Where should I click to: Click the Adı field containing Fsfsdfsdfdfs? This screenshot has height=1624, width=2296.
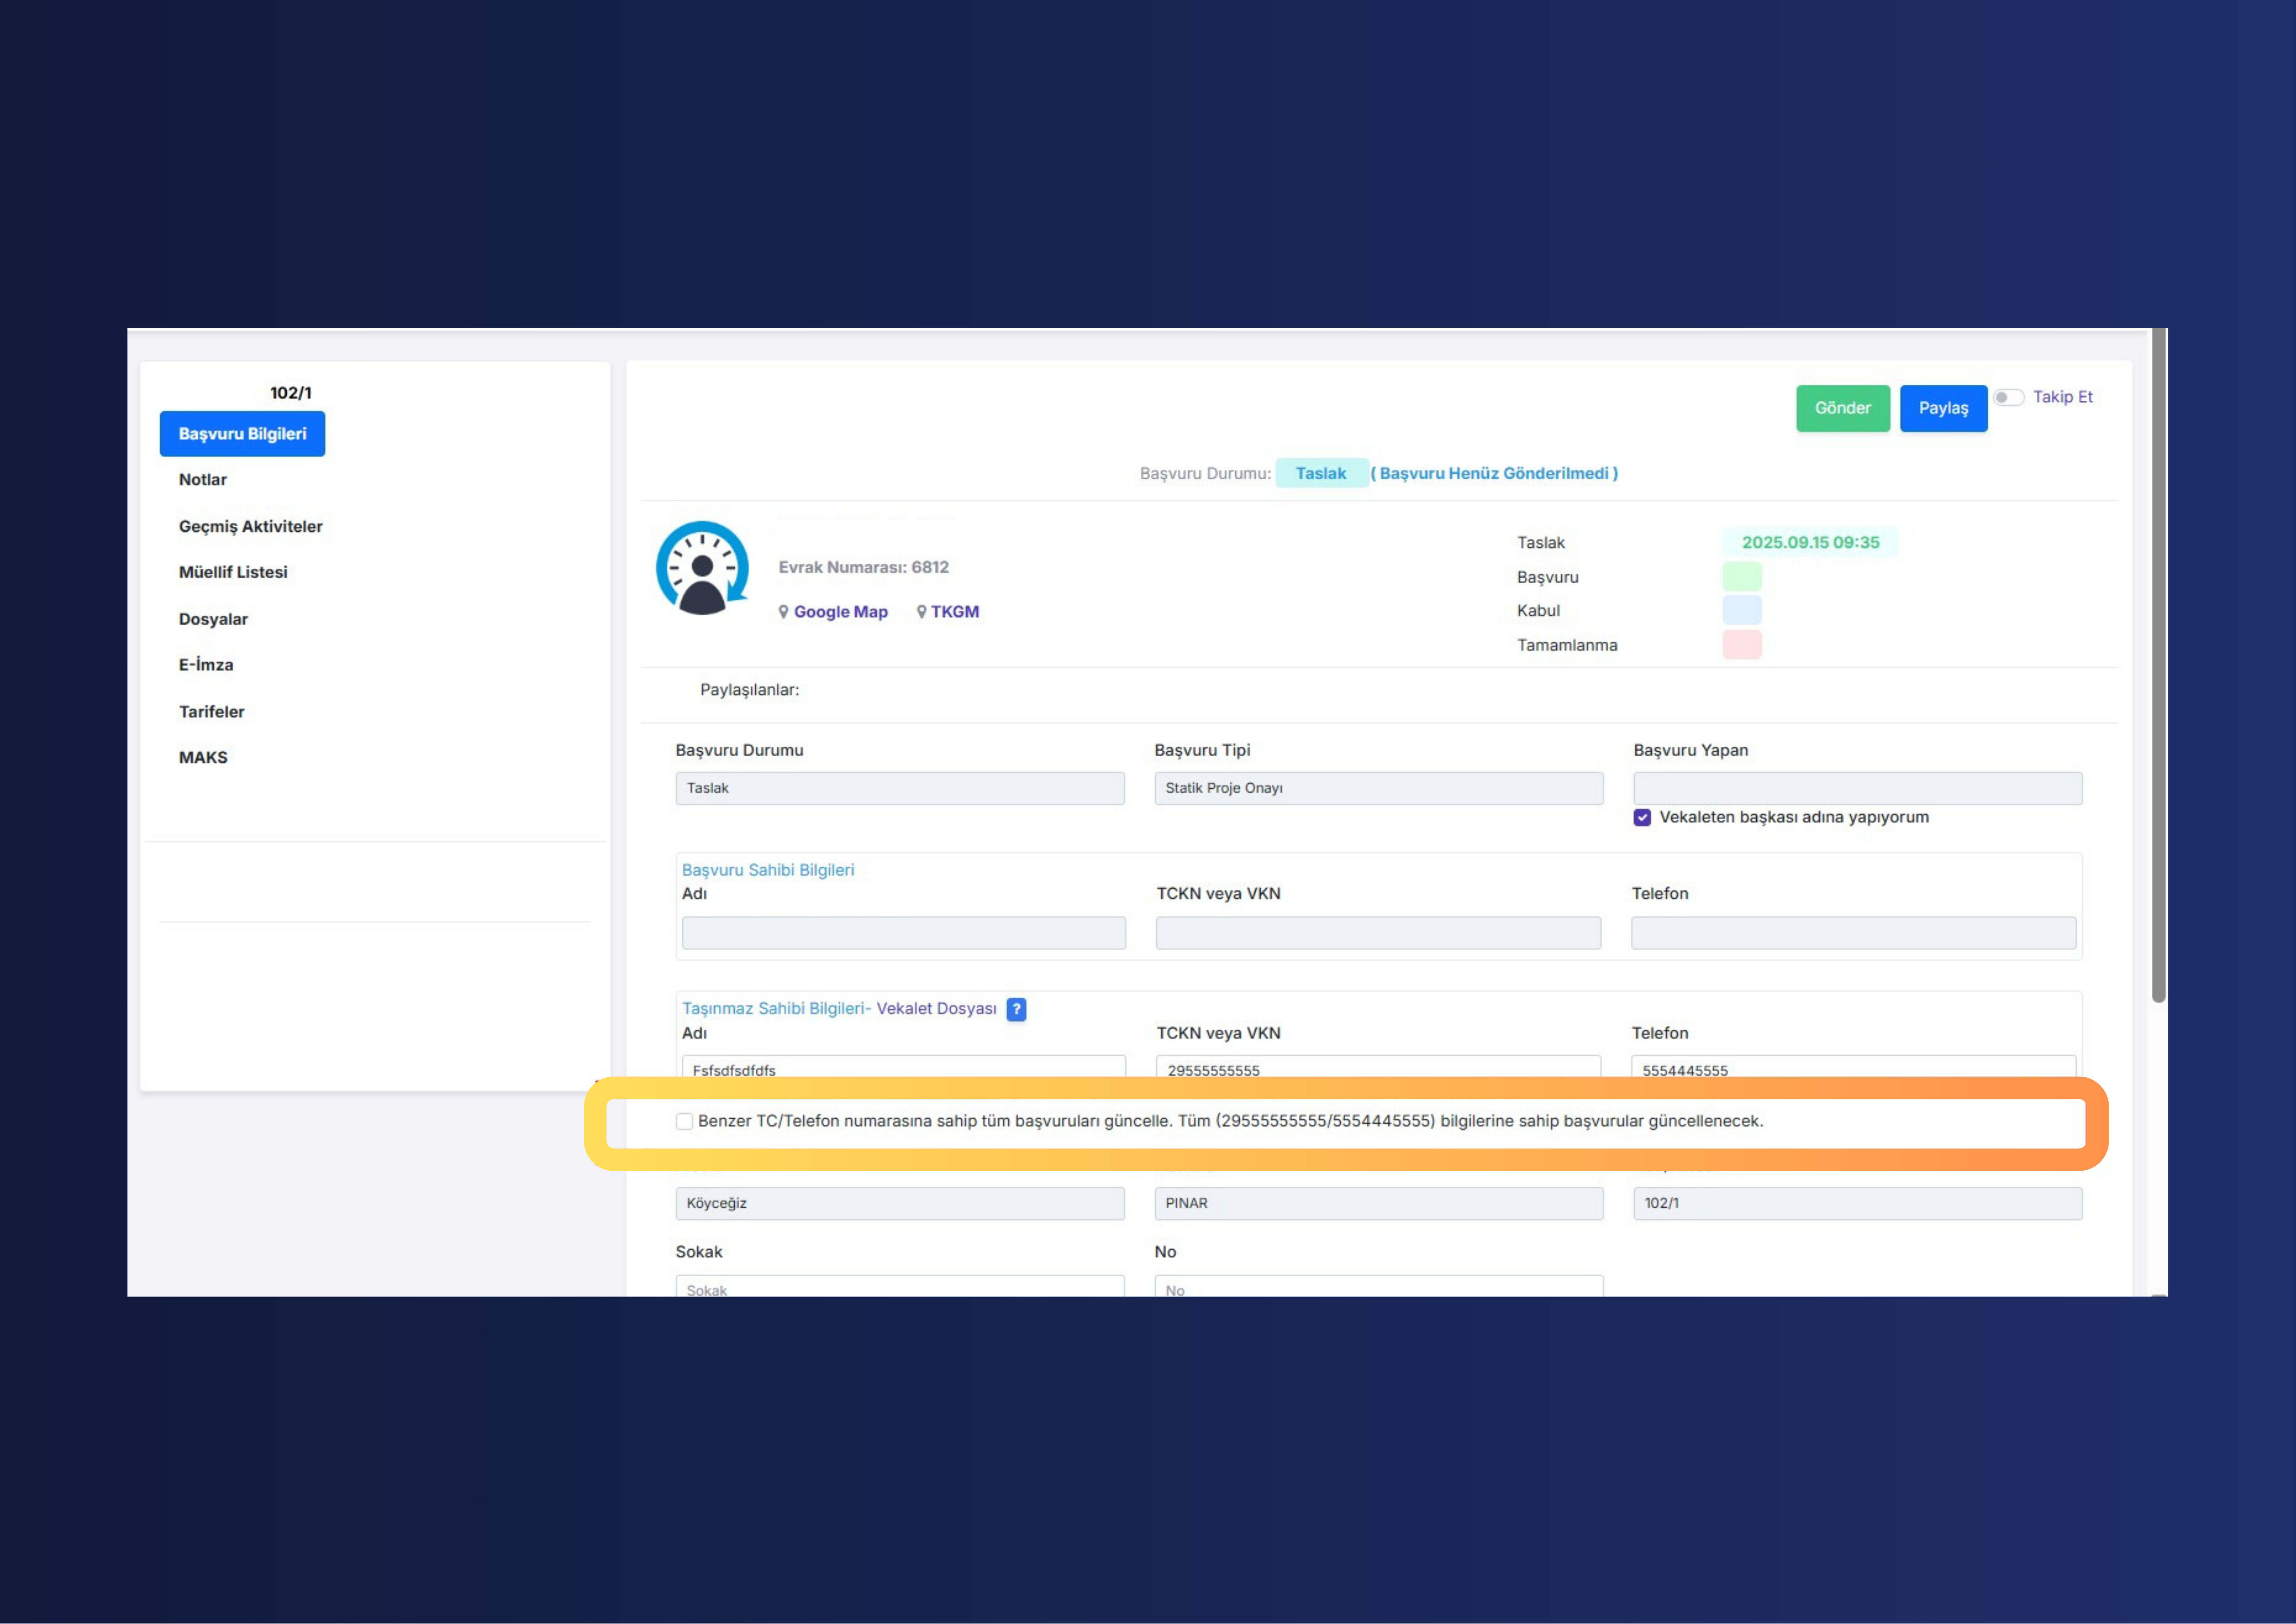click(x=904, y=1067)
